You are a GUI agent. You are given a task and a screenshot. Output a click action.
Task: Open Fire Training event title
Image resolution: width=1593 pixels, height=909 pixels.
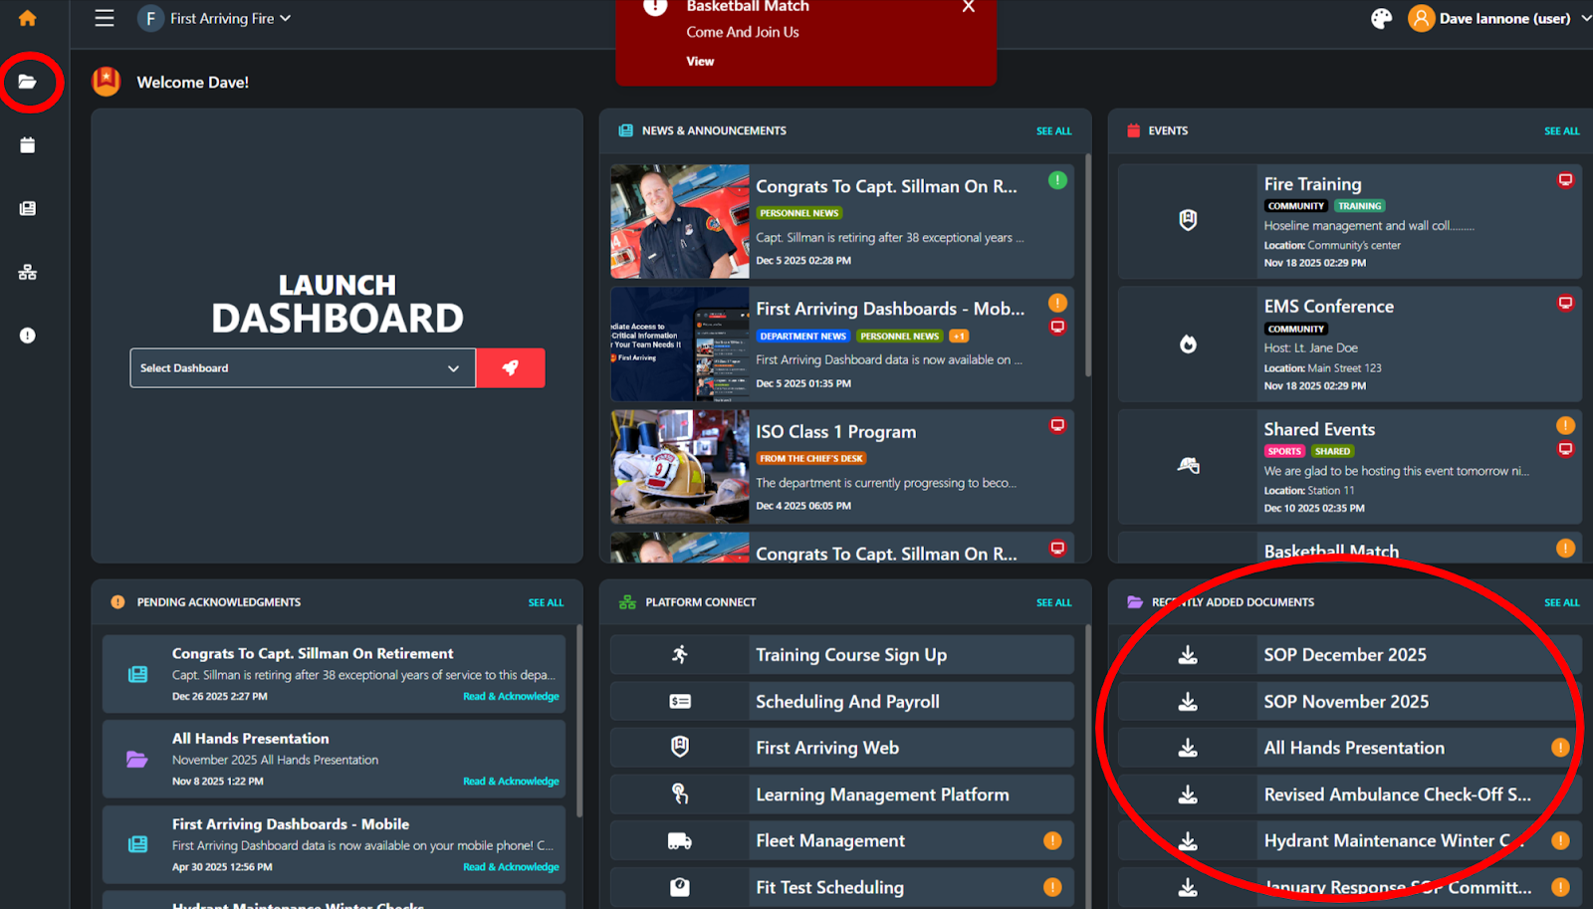1312,184
